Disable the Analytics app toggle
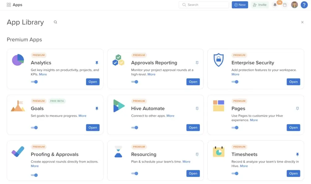Screen dimensions: 311x184 [34, 82]
